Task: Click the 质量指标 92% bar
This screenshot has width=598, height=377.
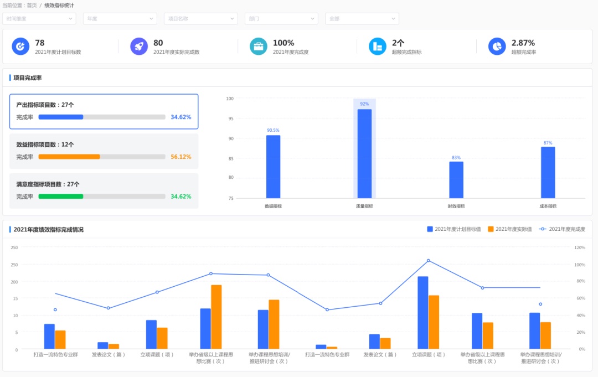Action: pyautogui.click(x=364, y=153)
